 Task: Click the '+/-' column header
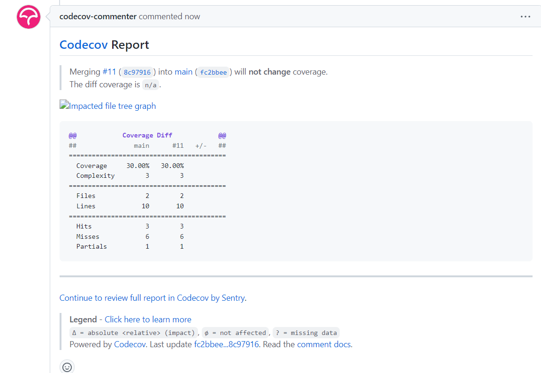pos(201,145)
